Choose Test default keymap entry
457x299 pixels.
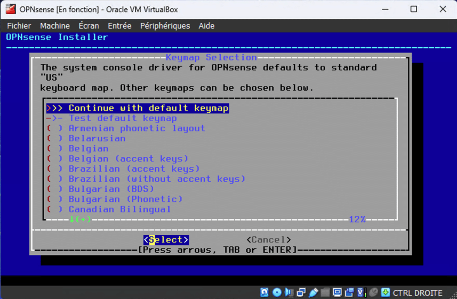click(x=112, y=118)
